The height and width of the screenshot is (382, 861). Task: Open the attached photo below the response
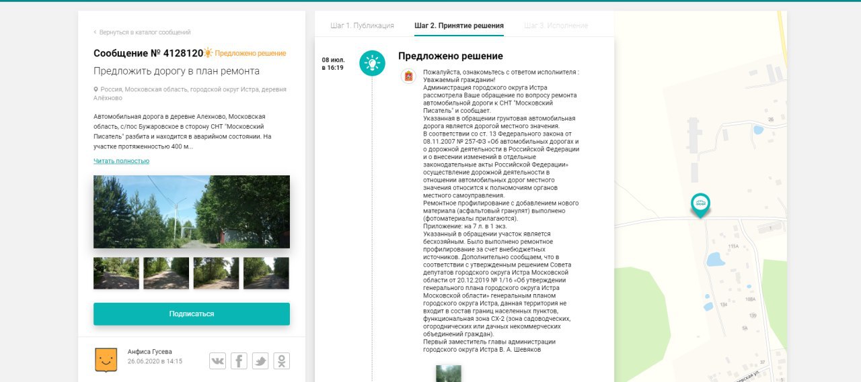coord(449,373)
